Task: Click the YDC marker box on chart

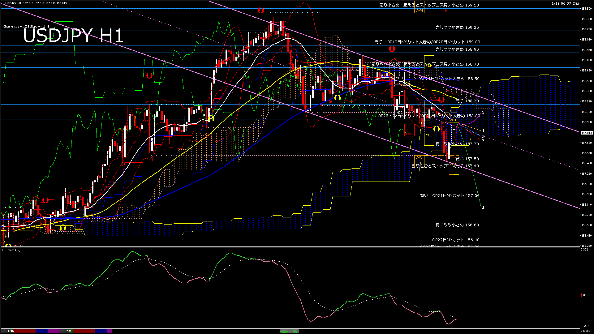Action: [x=399, y=113]
